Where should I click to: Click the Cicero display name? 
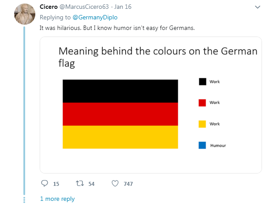(x=49, y=7)
